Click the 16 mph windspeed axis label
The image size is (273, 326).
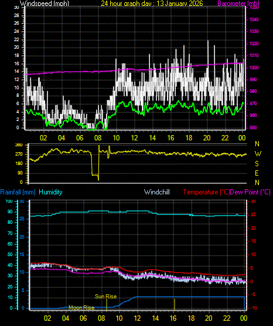(x=16, y=63)
